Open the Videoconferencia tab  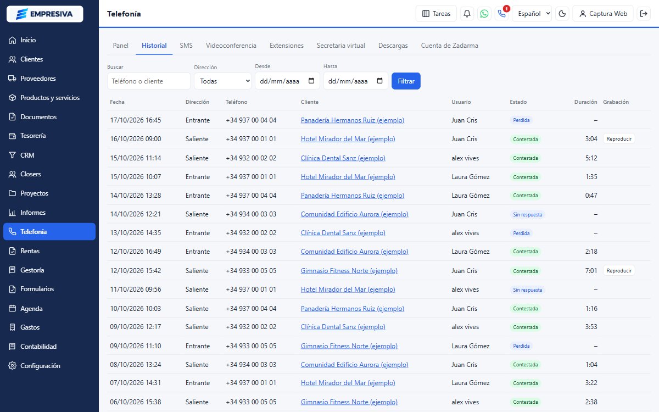pos(231,46)
